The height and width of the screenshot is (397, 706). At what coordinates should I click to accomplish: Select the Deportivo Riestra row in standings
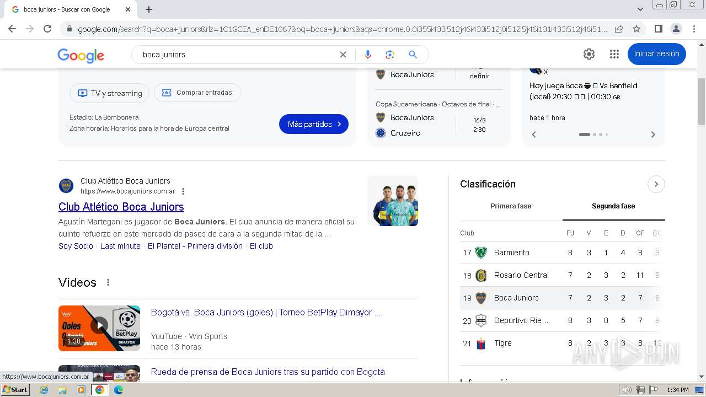[562, 320]
